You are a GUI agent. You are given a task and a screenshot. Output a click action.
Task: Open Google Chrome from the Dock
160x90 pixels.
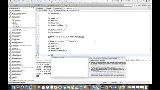(106, 87)
